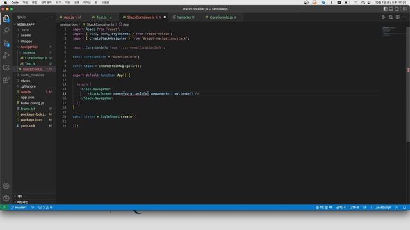Open the Explorer panel ellipsis menu
The image size is (410, 230).
click(x=50, y=17)
